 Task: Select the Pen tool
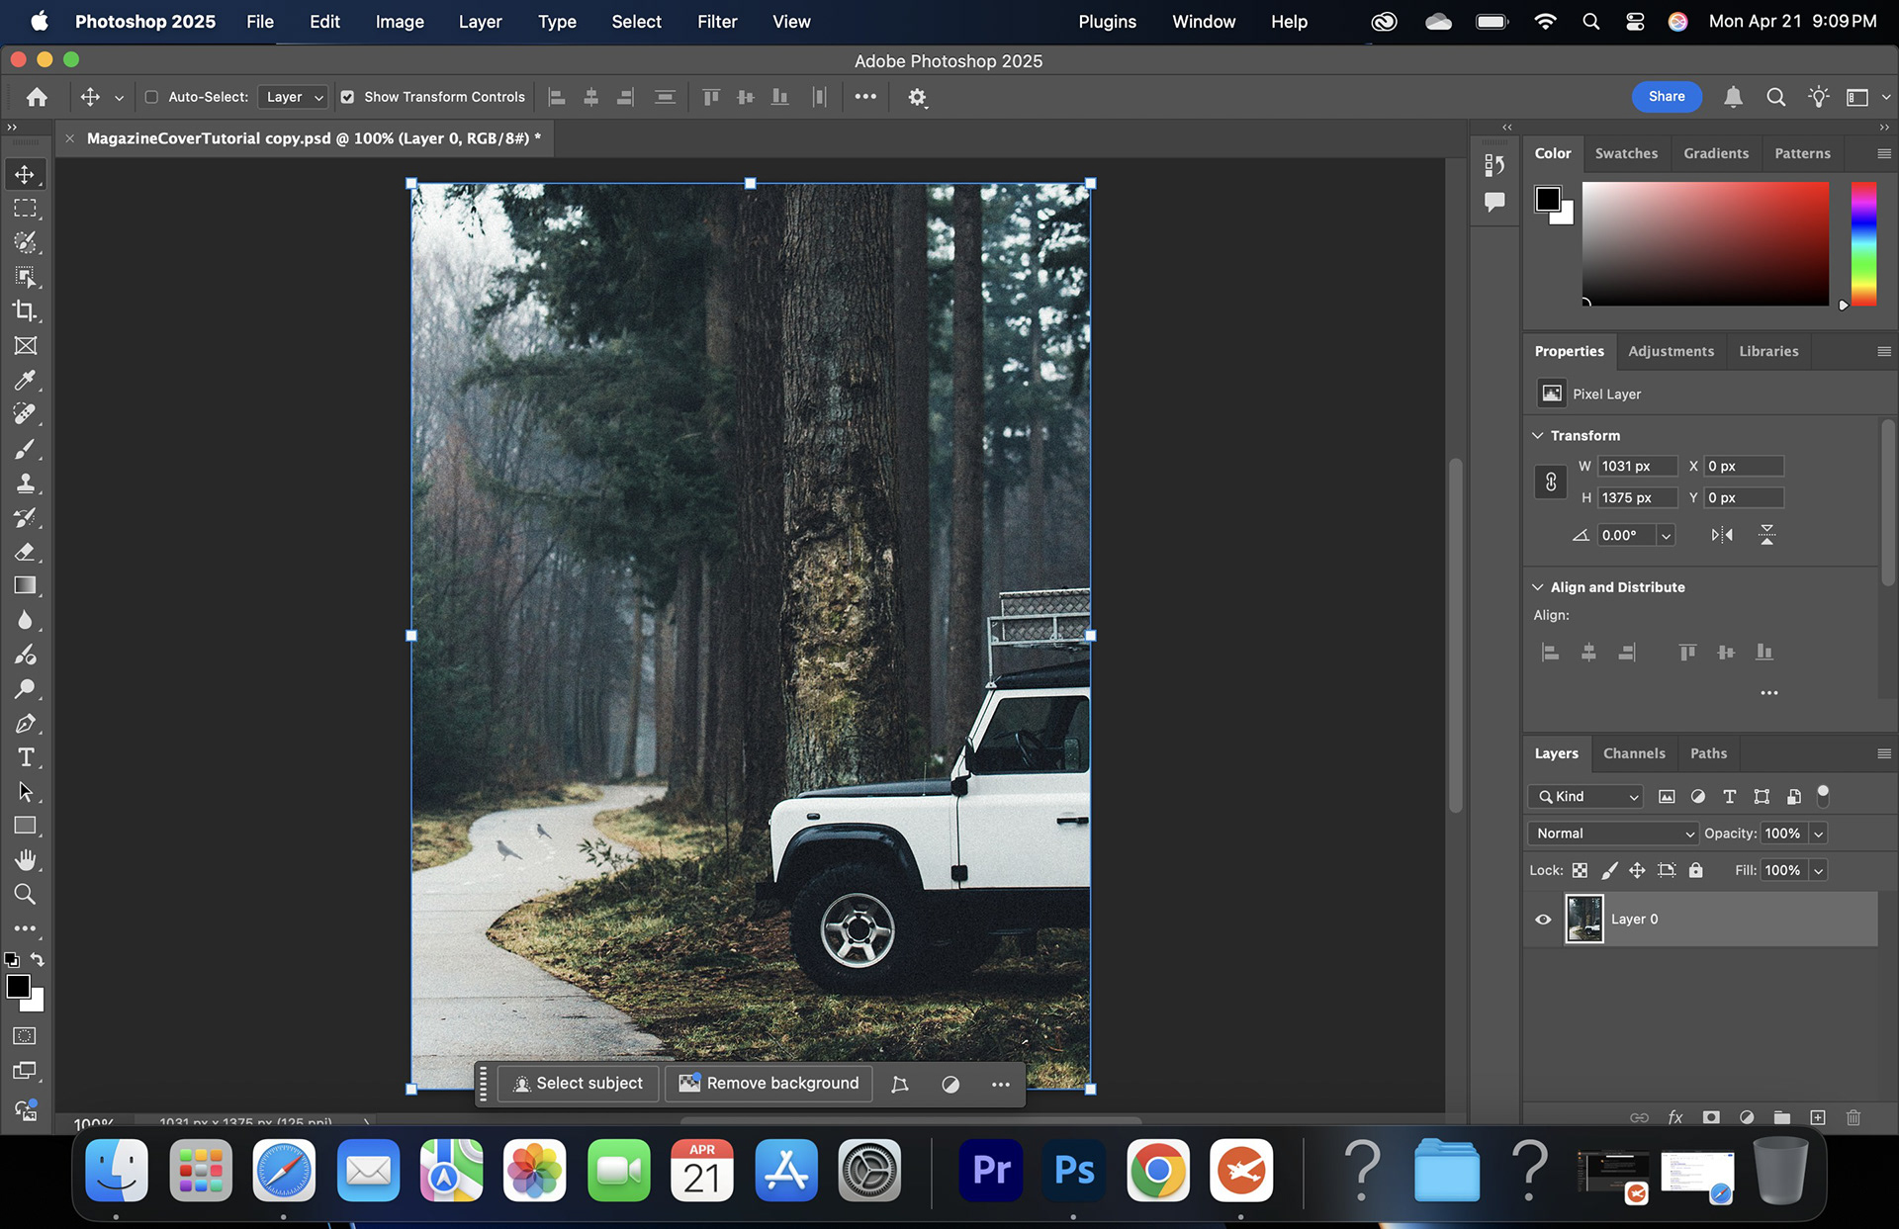point(26,724)
